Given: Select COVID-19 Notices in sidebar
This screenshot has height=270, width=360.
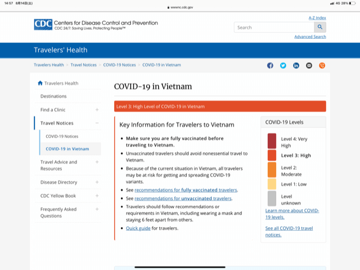Looking at the screenshot, I should coord(62,136).
